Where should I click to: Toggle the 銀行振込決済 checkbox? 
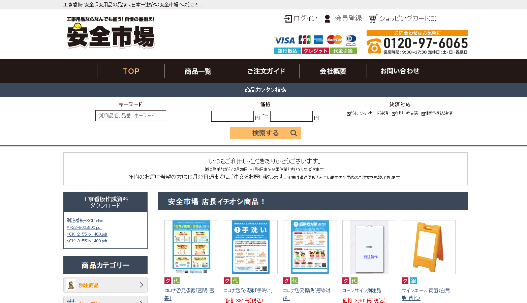(x=424, y=114)
